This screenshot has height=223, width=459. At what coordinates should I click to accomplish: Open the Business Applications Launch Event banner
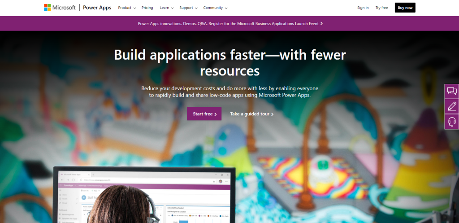(230, 23)
